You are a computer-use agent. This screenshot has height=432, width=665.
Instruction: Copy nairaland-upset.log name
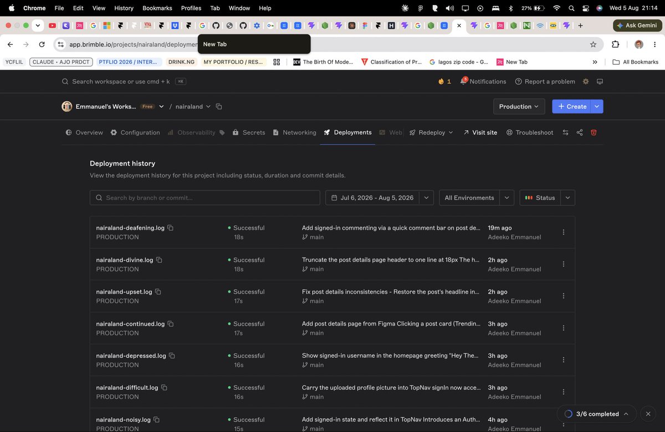click(x=158, y=291)
